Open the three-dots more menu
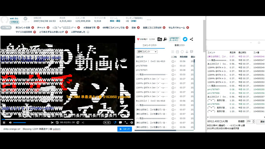Viewport: 265px width, 149px height. click(x=149, y=20)
